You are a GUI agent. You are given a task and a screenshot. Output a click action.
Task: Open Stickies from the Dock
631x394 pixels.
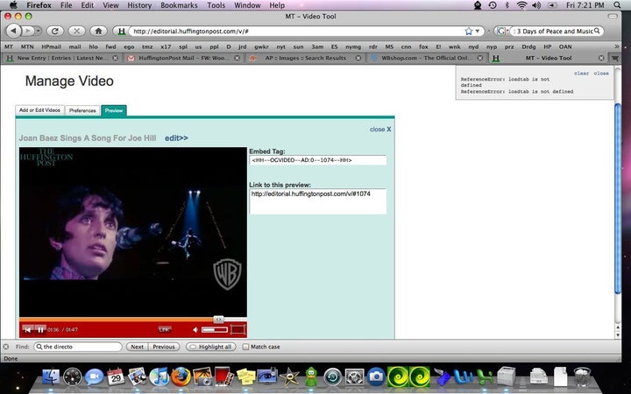[x=246, y=377]
